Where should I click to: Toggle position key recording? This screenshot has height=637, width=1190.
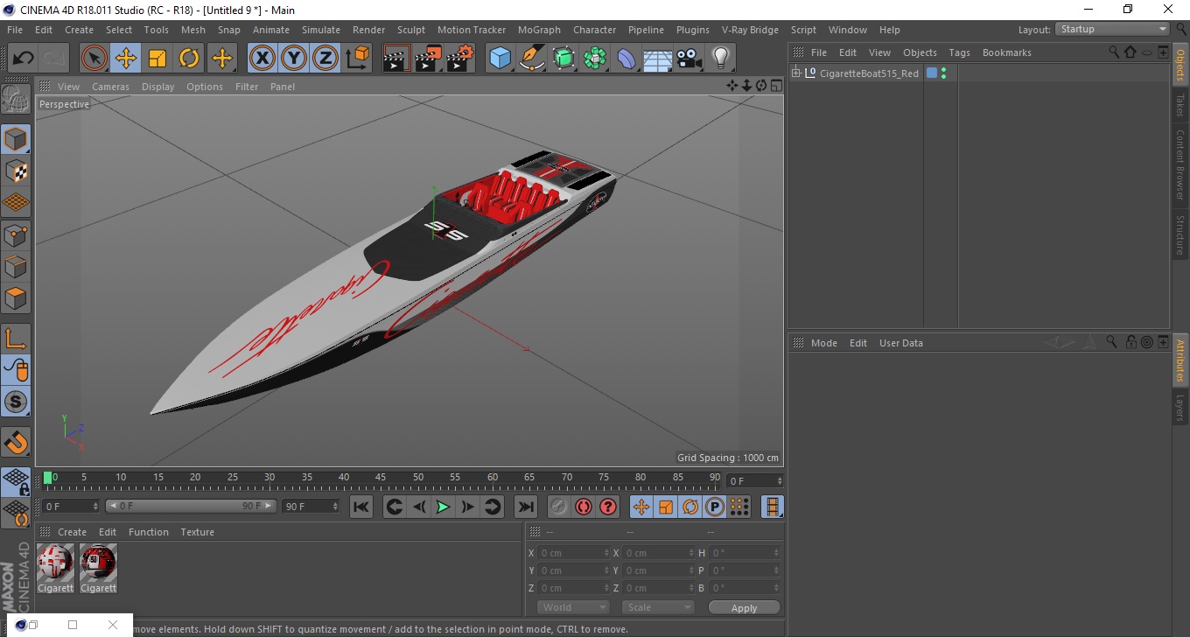tap(641, 507)
